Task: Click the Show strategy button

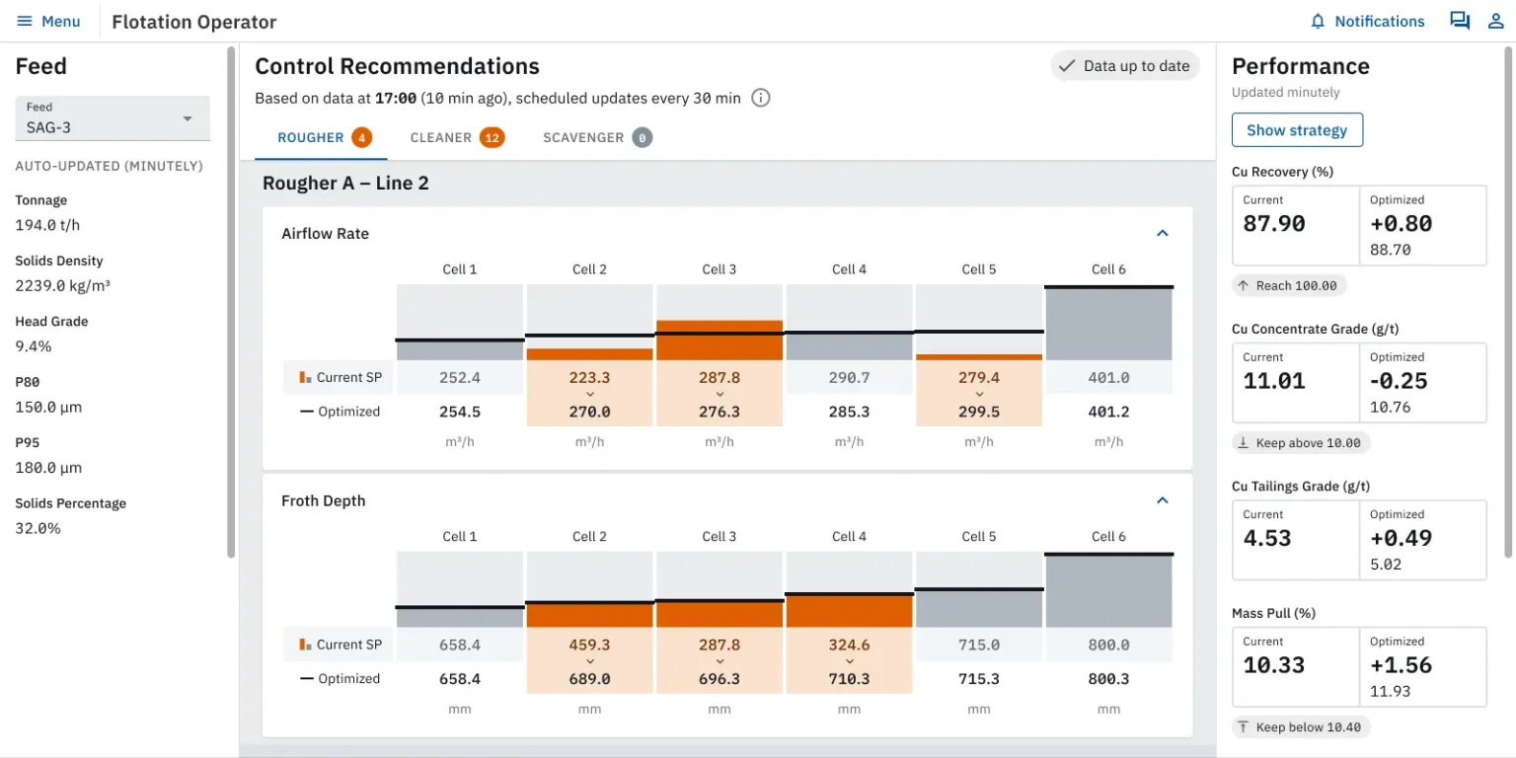Action: tap(1296, 130)
